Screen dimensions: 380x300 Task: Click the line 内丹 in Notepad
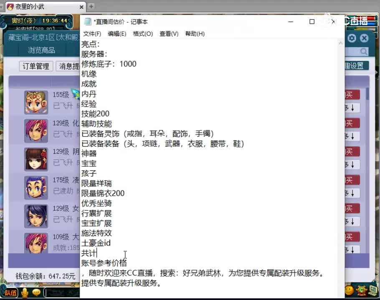(89, 94)
